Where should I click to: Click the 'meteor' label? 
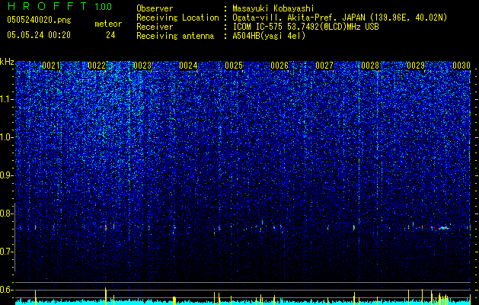pos(108,24)
